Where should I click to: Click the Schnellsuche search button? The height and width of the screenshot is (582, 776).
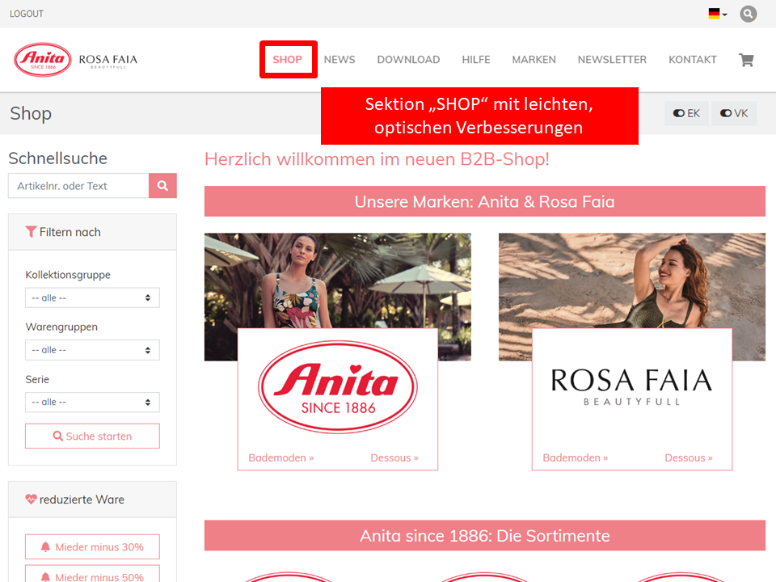coord(162,186)
